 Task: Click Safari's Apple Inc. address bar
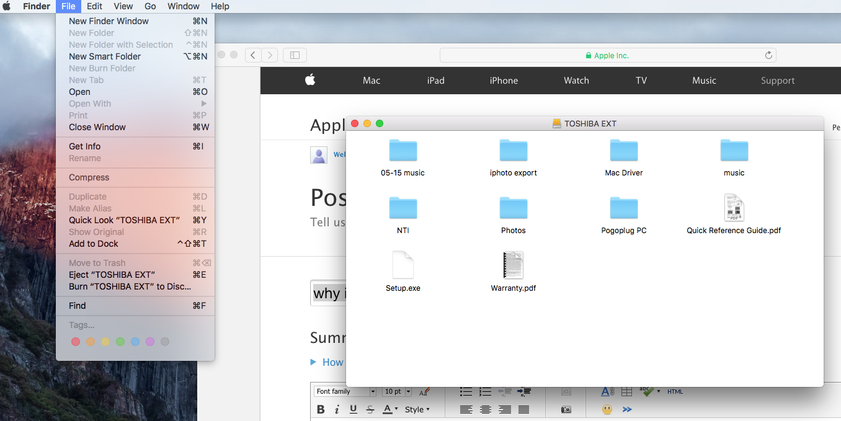pyautogui.click(x=608, y=55)
